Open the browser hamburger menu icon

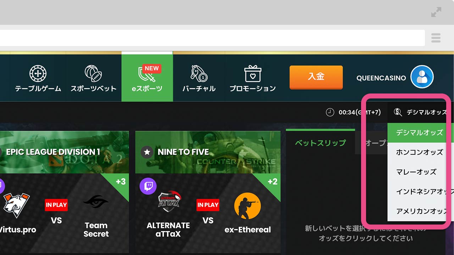pos(436,38)
